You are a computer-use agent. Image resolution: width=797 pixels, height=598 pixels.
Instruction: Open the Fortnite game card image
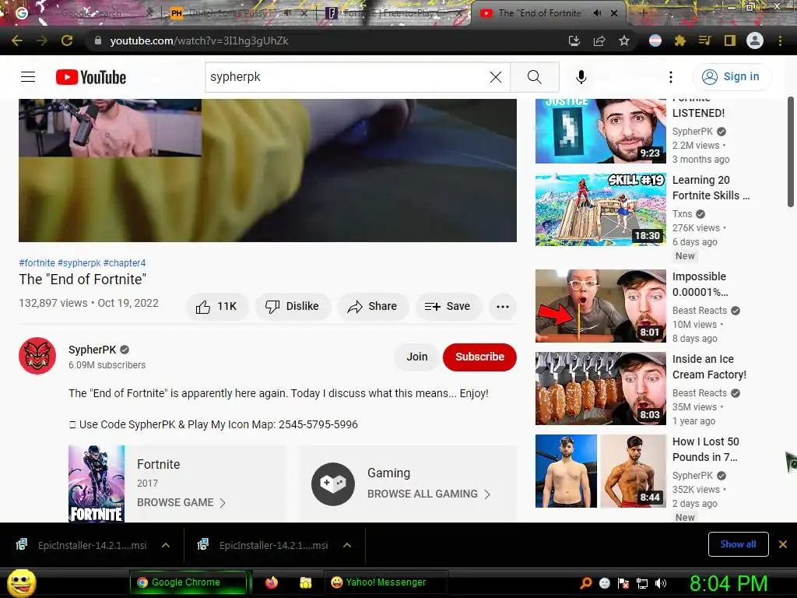pyautogui.click(x=97, y=484)
